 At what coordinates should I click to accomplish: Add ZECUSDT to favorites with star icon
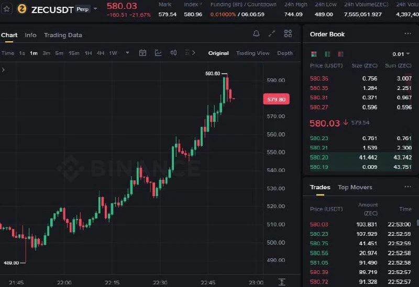point(7,9)
